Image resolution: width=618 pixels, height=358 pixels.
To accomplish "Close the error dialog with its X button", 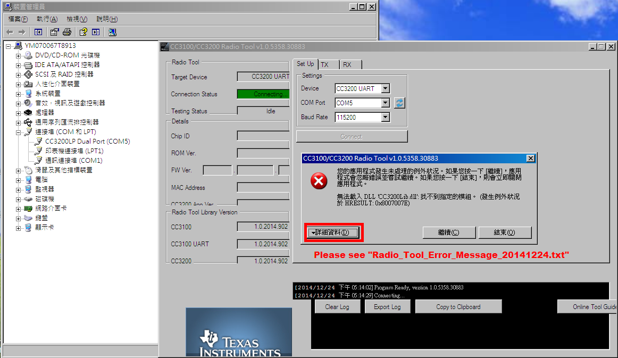I will (x=530, y=158).
